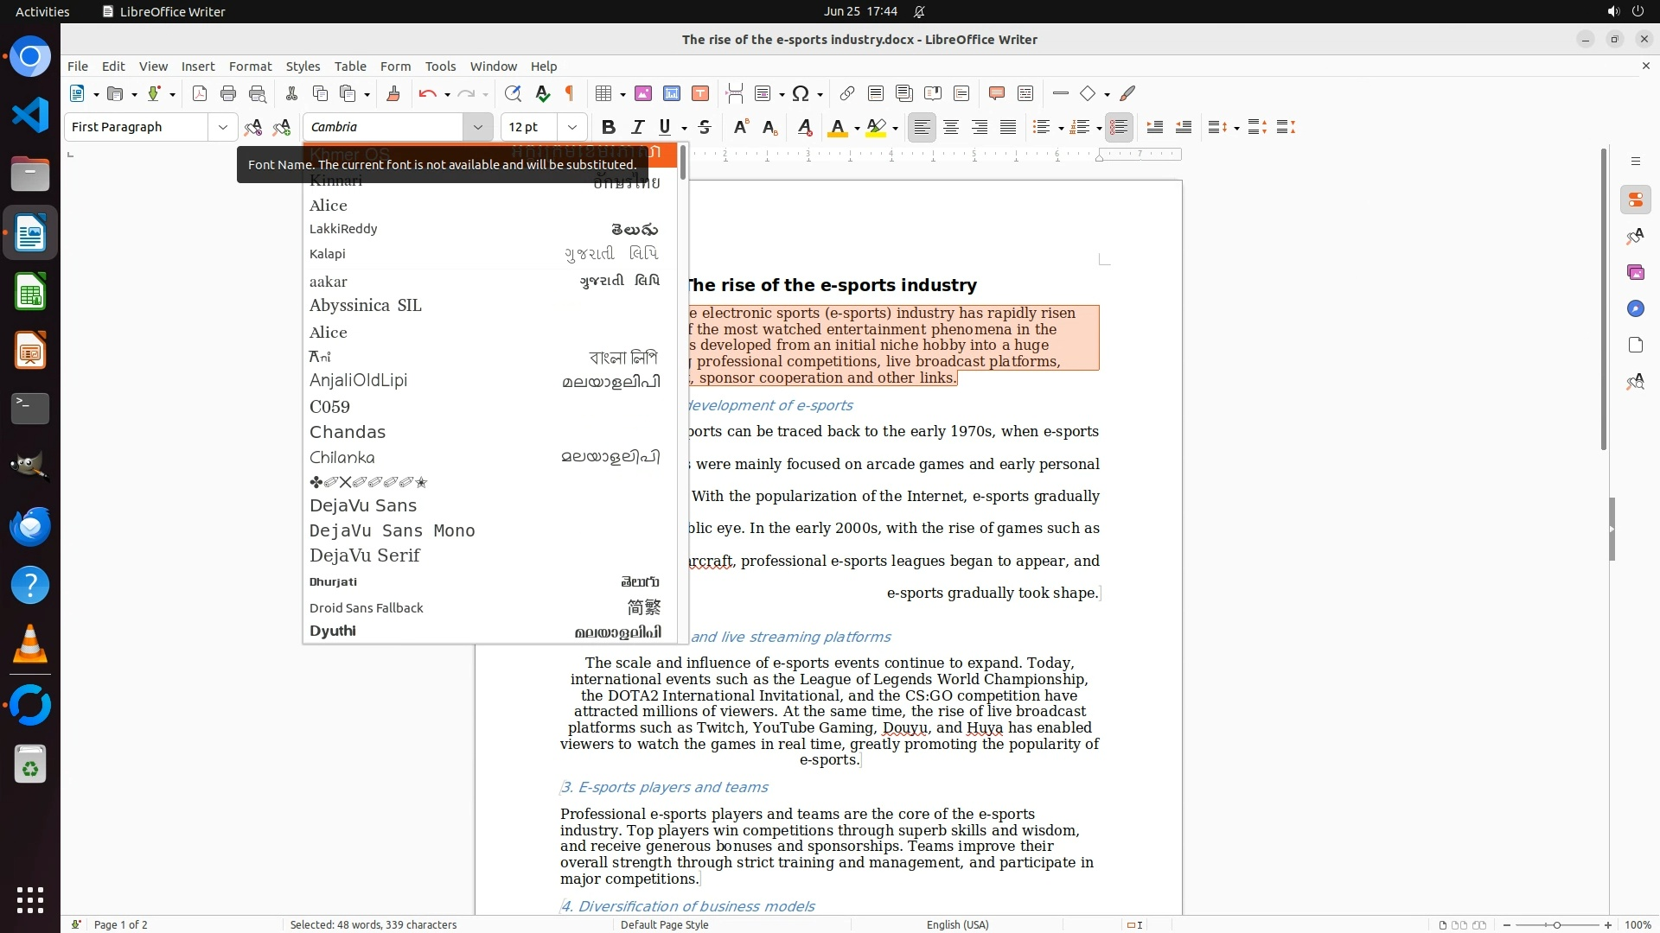
Task: Toggle Formatting Marks pilcrow button
Action: [x=570, y=93]
